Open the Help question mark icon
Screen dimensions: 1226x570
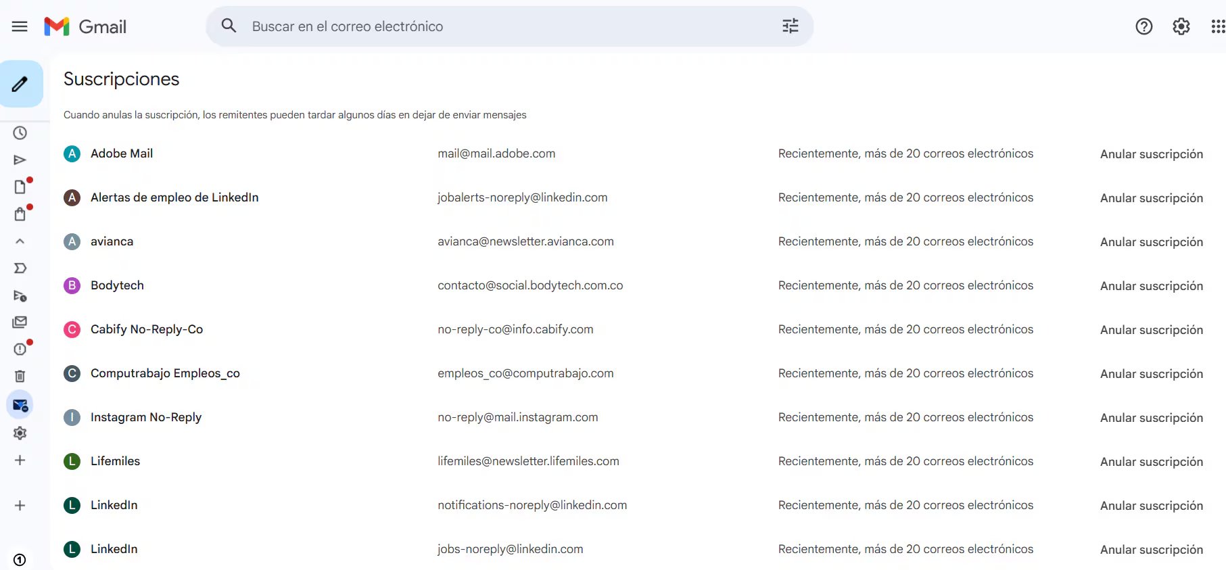point(1144,26)
